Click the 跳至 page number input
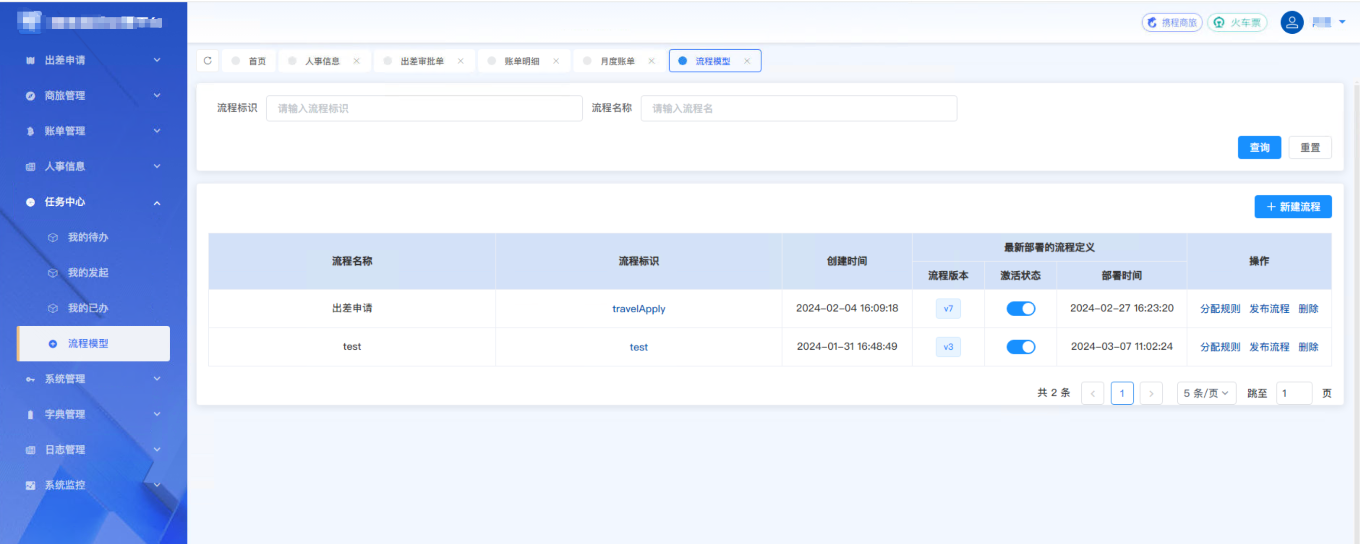1360x544 pixels. (1294, 393)
